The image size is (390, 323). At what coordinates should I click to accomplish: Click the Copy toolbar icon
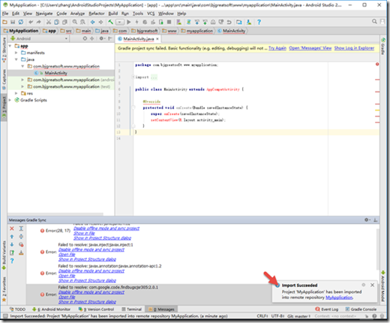57,22
